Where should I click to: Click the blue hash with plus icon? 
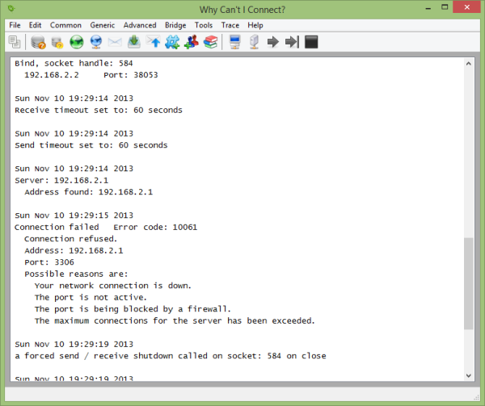[172, 42]
